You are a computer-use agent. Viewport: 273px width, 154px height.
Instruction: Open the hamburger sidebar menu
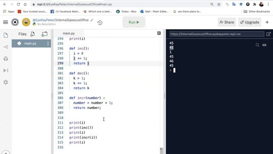point(6,22)
